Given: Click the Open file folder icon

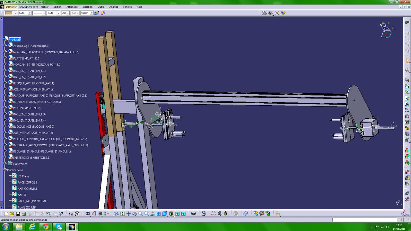Looking at the screenshot, I should point(12,214).
